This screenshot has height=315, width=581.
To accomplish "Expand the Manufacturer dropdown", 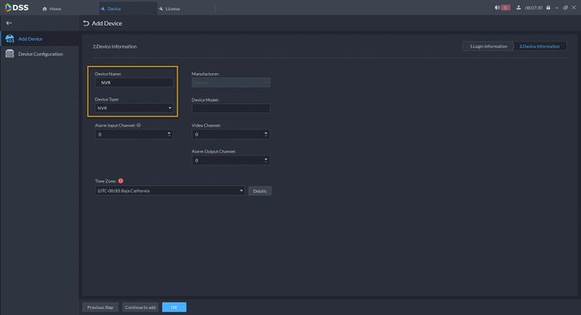I will [x=231, y=83].
